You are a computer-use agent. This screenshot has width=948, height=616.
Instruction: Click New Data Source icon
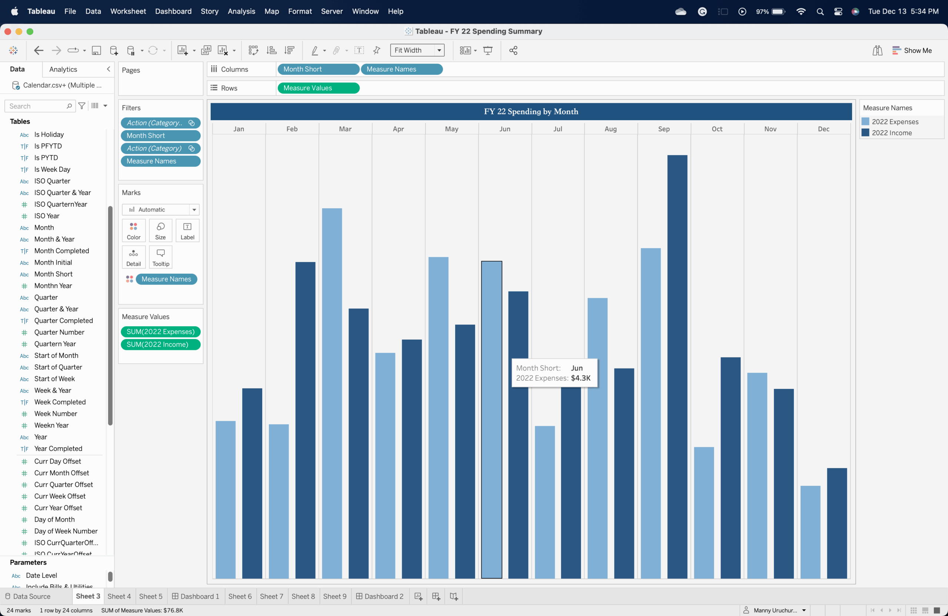coord(114,50)
